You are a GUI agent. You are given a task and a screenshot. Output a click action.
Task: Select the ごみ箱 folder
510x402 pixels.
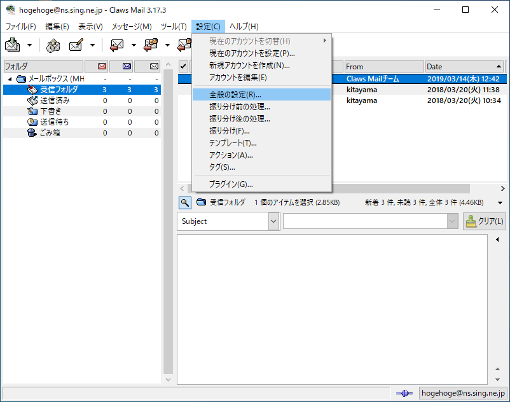(82, 133)
